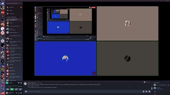Open the pink pig face server
Screen dimensions: 170x95
[3, 33]
